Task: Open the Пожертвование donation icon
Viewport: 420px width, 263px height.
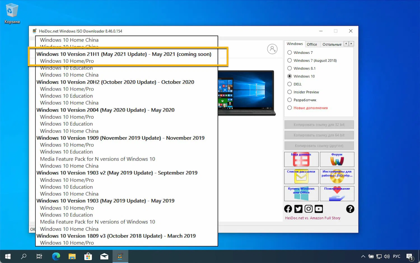Action: [337, 193]
